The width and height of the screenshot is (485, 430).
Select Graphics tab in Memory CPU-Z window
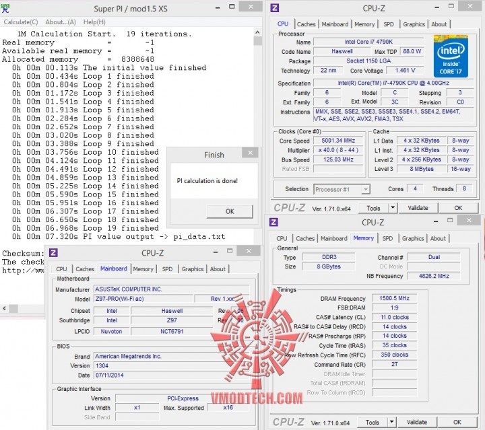(x=413, y=238)
